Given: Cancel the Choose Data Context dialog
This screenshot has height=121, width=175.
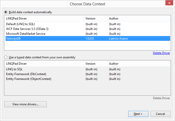Looking at the screenshot, I should [x=160, y=114].
